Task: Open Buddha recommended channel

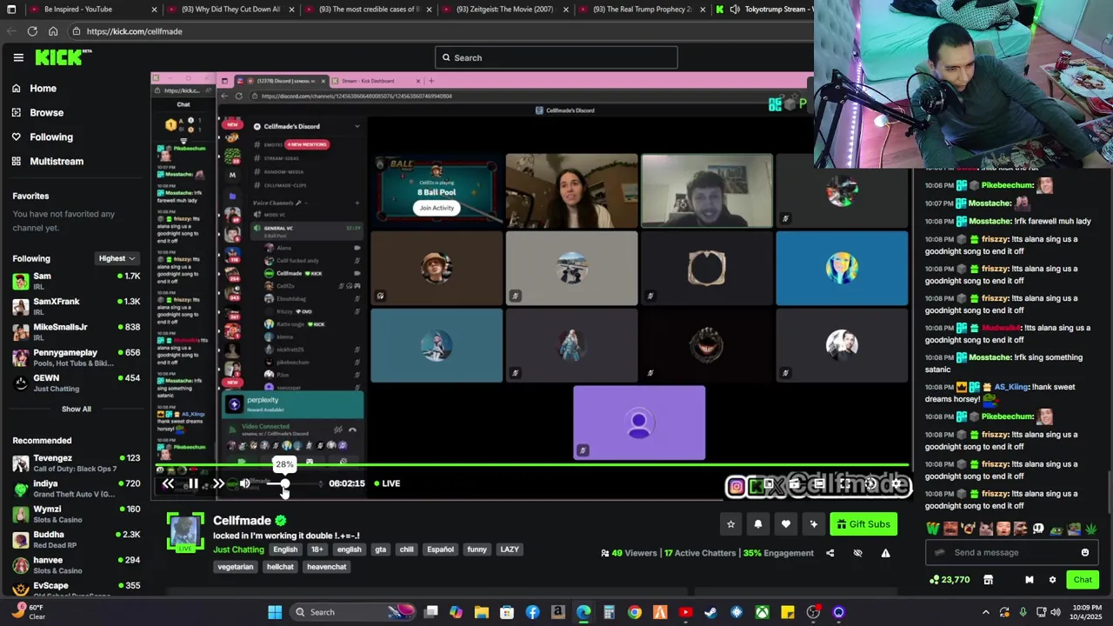Action: click(x=75, y=539)
